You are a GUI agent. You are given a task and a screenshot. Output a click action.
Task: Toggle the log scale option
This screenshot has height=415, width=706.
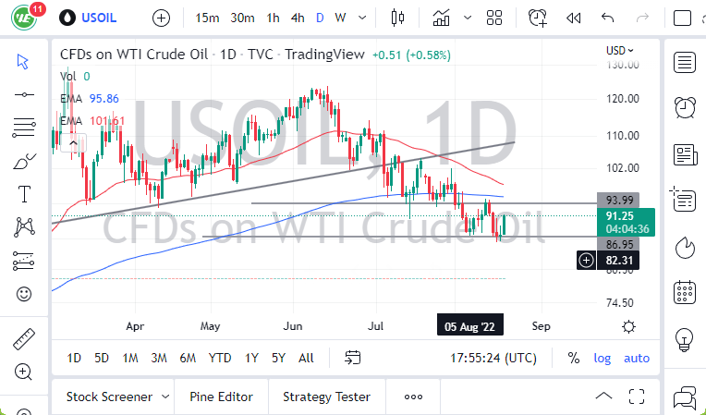602,358
